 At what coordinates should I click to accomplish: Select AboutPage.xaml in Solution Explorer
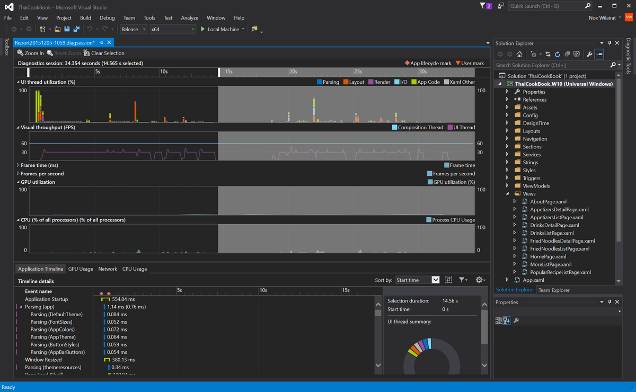tap(548, 201)
